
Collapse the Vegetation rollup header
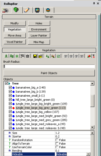coord(49,50)
